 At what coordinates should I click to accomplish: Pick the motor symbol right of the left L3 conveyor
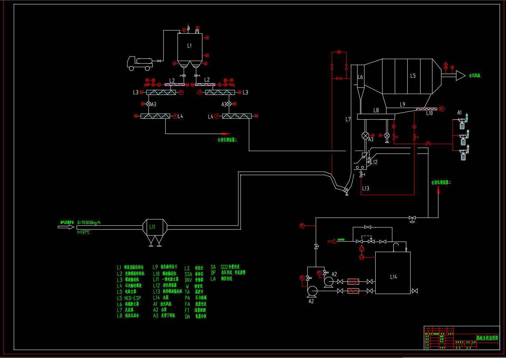click(181, 92)
